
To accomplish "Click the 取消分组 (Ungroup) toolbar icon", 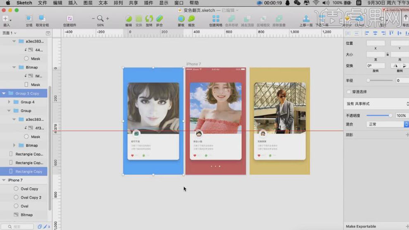I will point(42,19).
